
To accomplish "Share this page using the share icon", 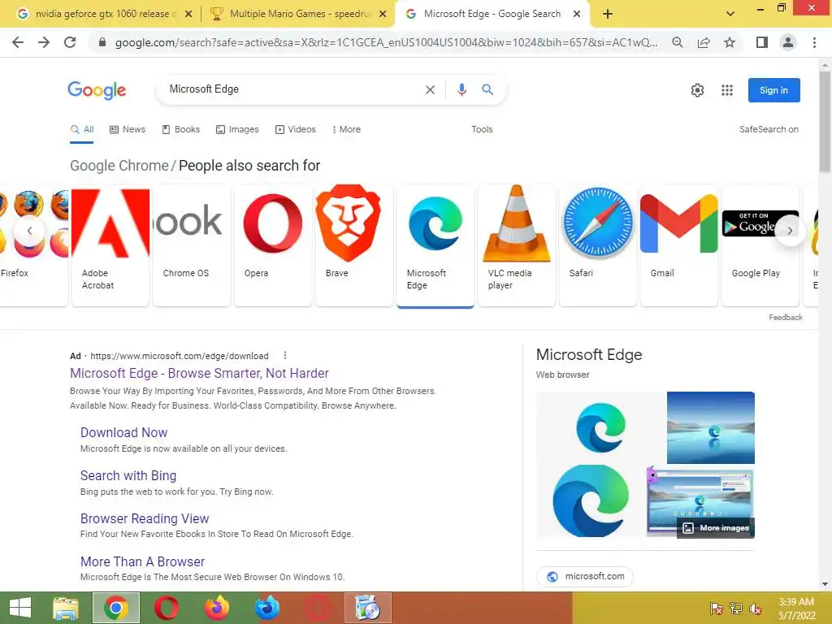I will pos(704,42).
